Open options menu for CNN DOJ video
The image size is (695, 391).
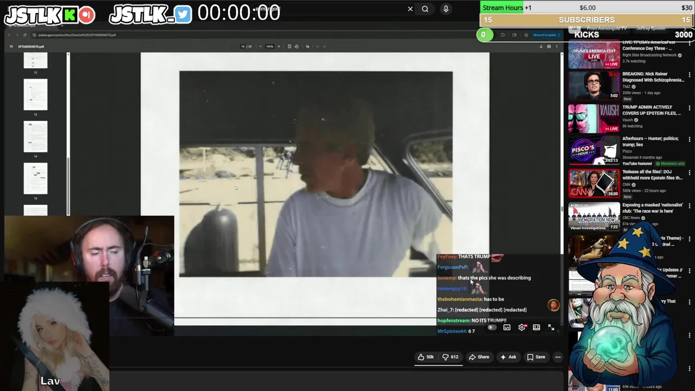pos(690,173)
